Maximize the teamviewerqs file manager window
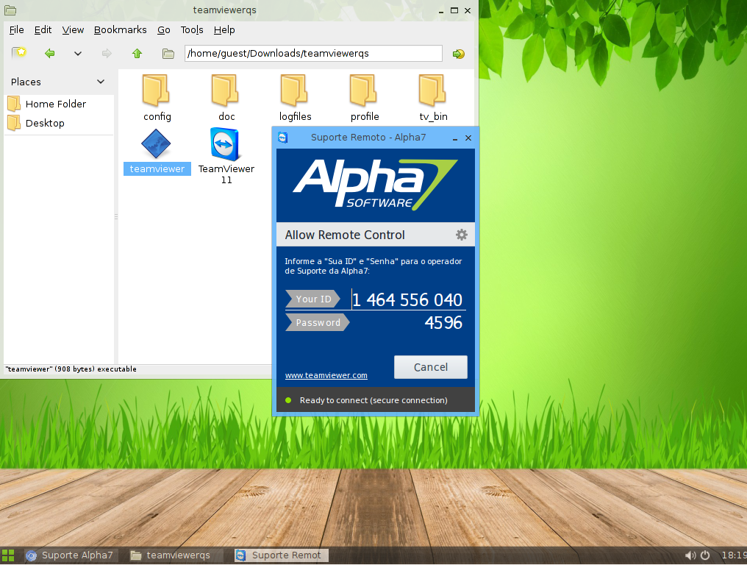747x565 pixels. (x=454, y=10)
